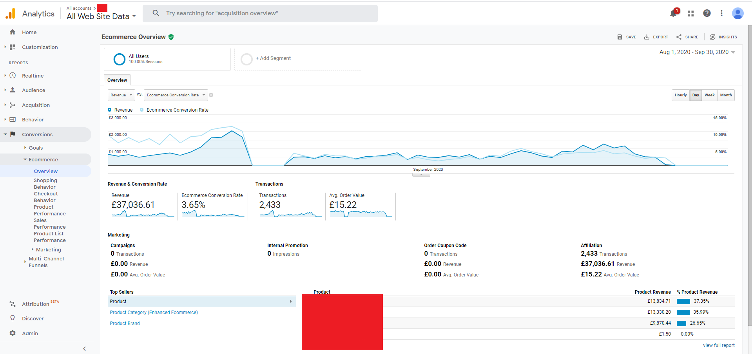Click the search reports input field

(260, 13)
